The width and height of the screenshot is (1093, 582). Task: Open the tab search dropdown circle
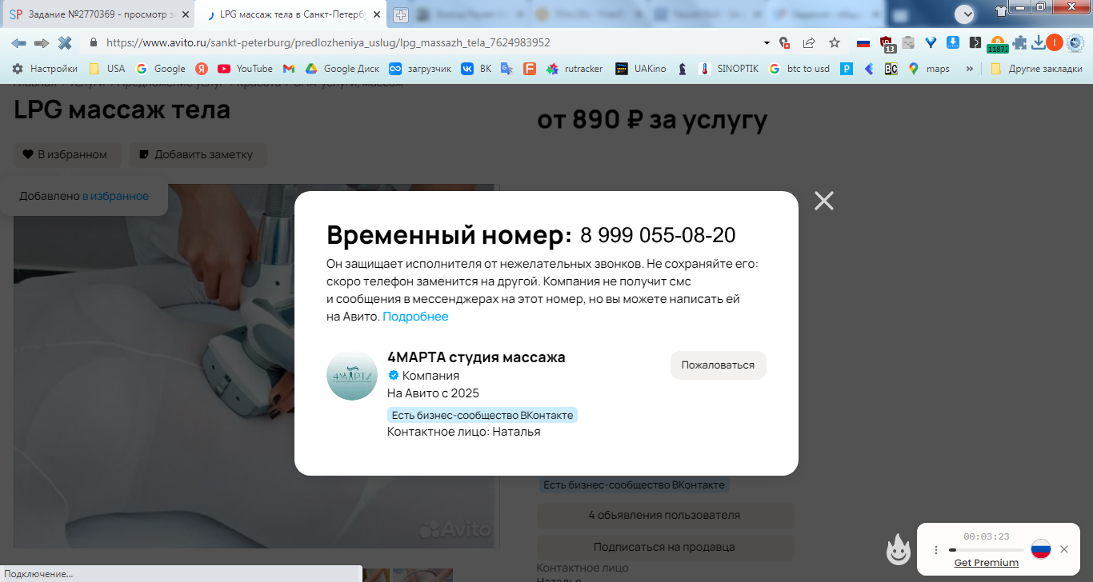pyautogui.click(x=964, y=14)
